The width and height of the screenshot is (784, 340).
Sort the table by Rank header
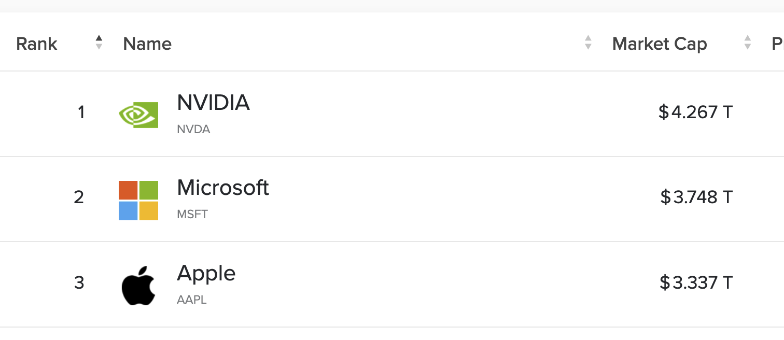pos(37,44)
